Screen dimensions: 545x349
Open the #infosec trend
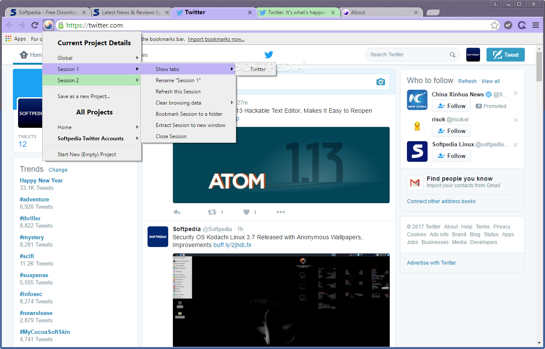(x=31, y=294)
